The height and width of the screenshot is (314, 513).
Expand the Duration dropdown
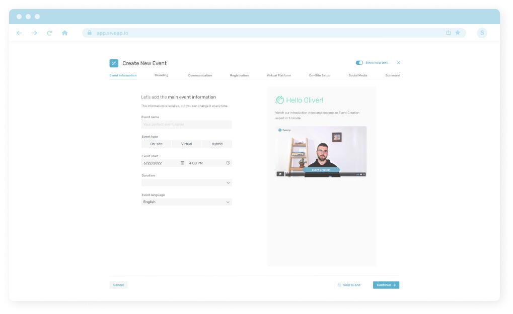pos(186,183)
